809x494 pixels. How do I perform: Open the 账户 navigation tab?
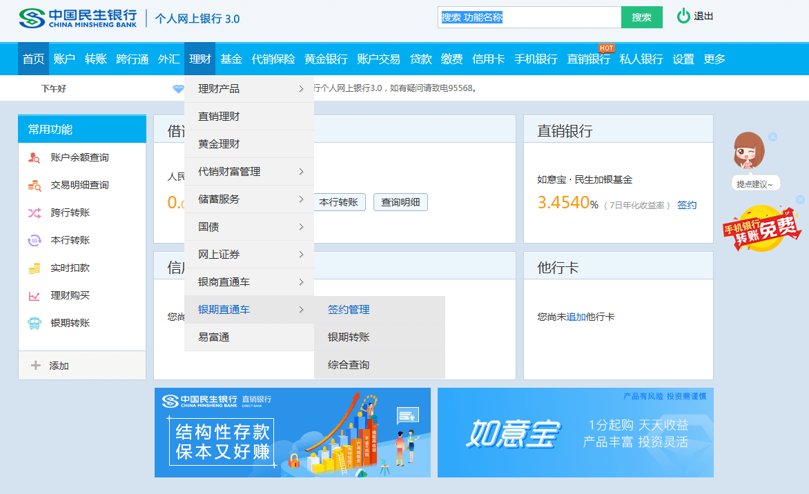tap(64, 59)
